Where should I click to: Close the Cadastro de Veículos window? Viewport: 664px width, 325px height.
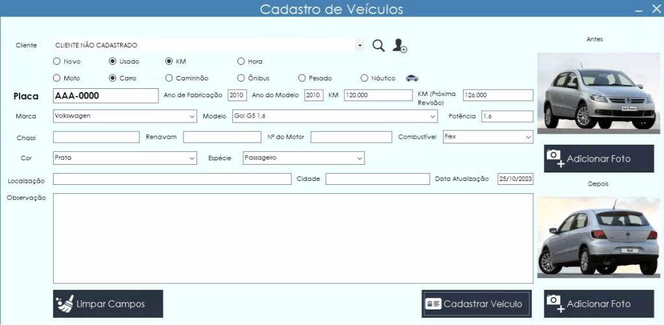tap(655, 9)
